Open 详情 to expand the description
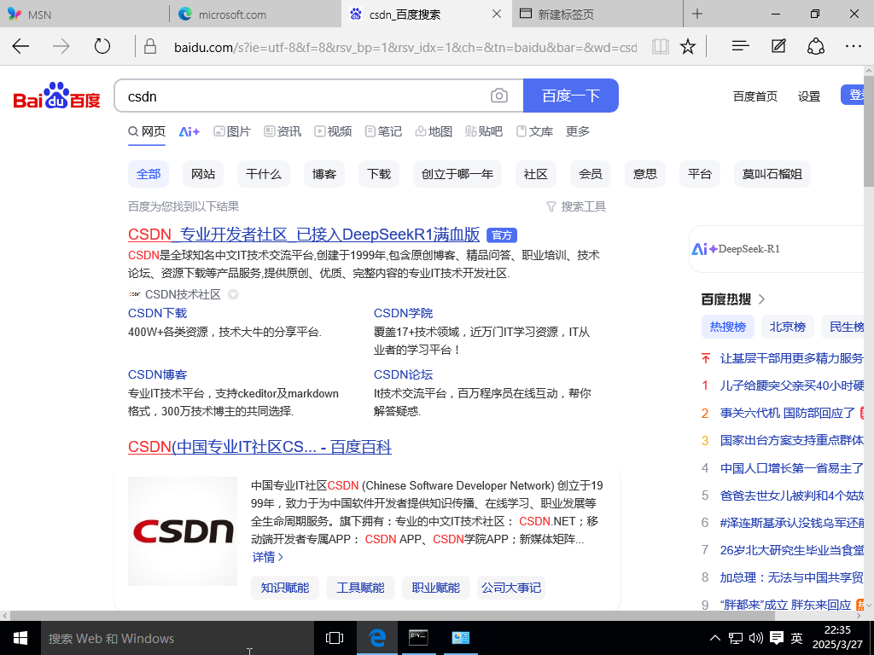Viewport: 874px width, 655px height. click(x=268, y=557)
